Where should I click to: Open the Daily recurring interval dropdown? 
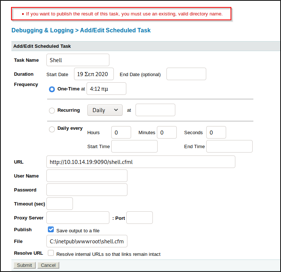[x=105, y=110]
